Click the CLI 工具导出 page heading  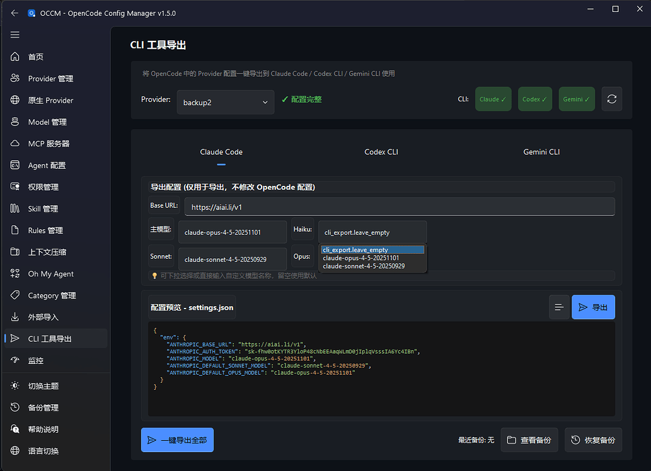tap(158, 45)
